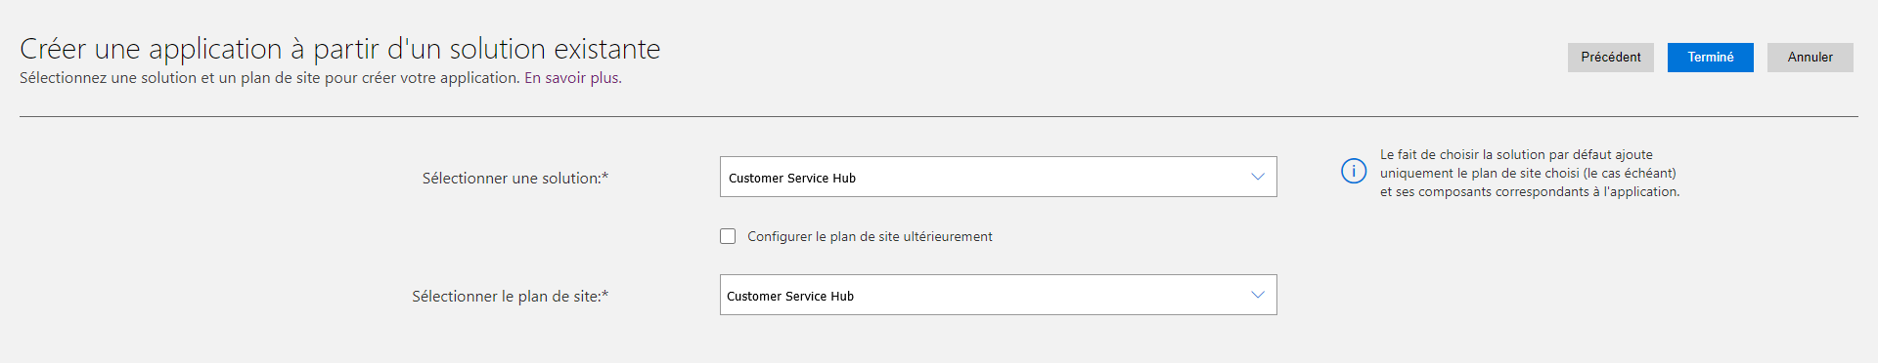Tick the Configurer le plan de site ultérieurement checkbox
The width and height of the screenshot is (1878, 363).
(728, 236)
